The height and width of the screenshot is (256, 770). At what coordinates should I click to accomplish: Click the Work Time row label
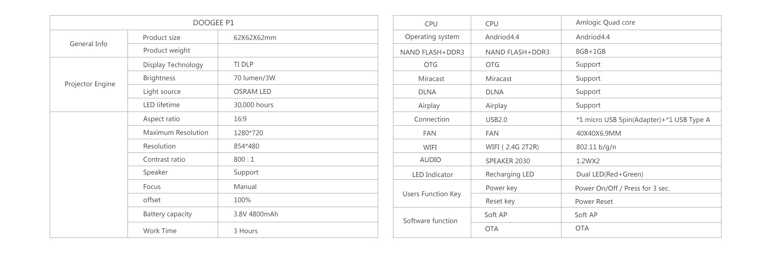click(160, 231)
